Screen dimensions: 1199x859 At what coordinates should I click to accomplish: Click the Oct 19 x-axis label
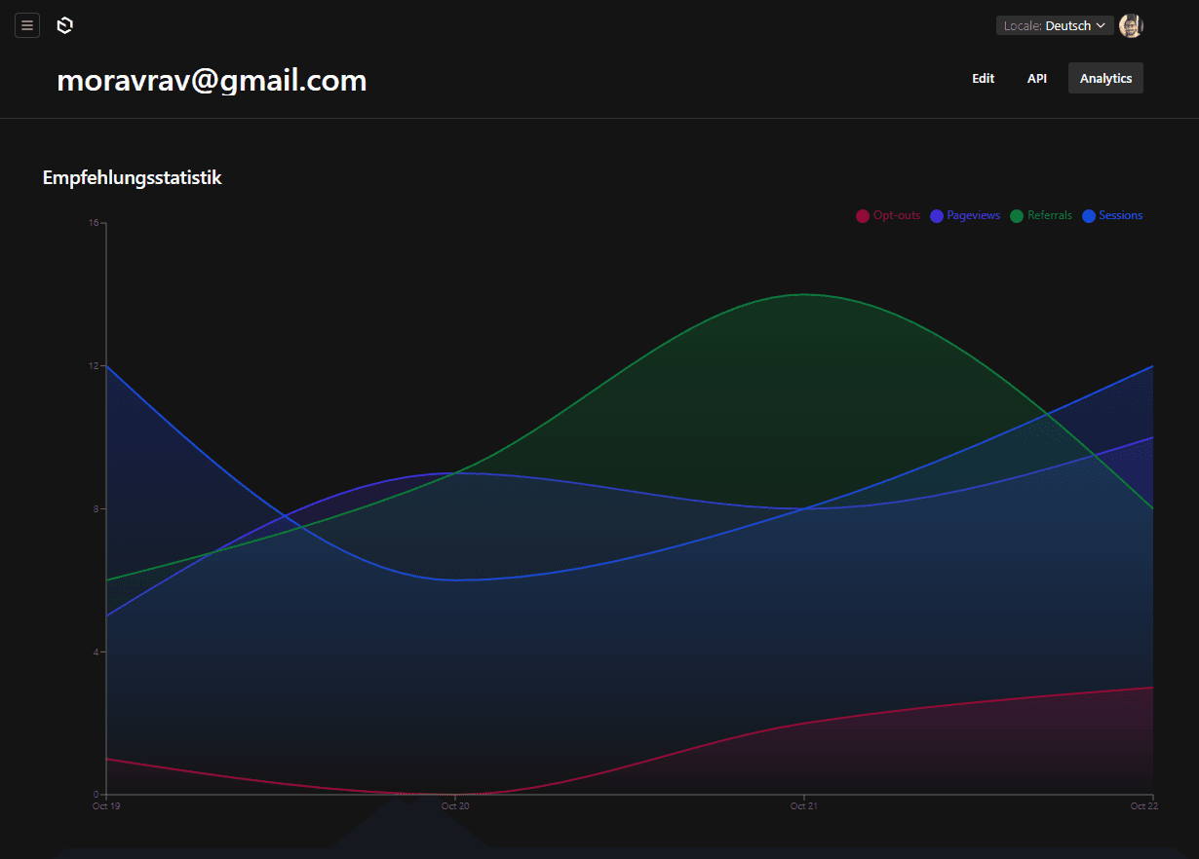pyautogui.click(x=106, y=806)
